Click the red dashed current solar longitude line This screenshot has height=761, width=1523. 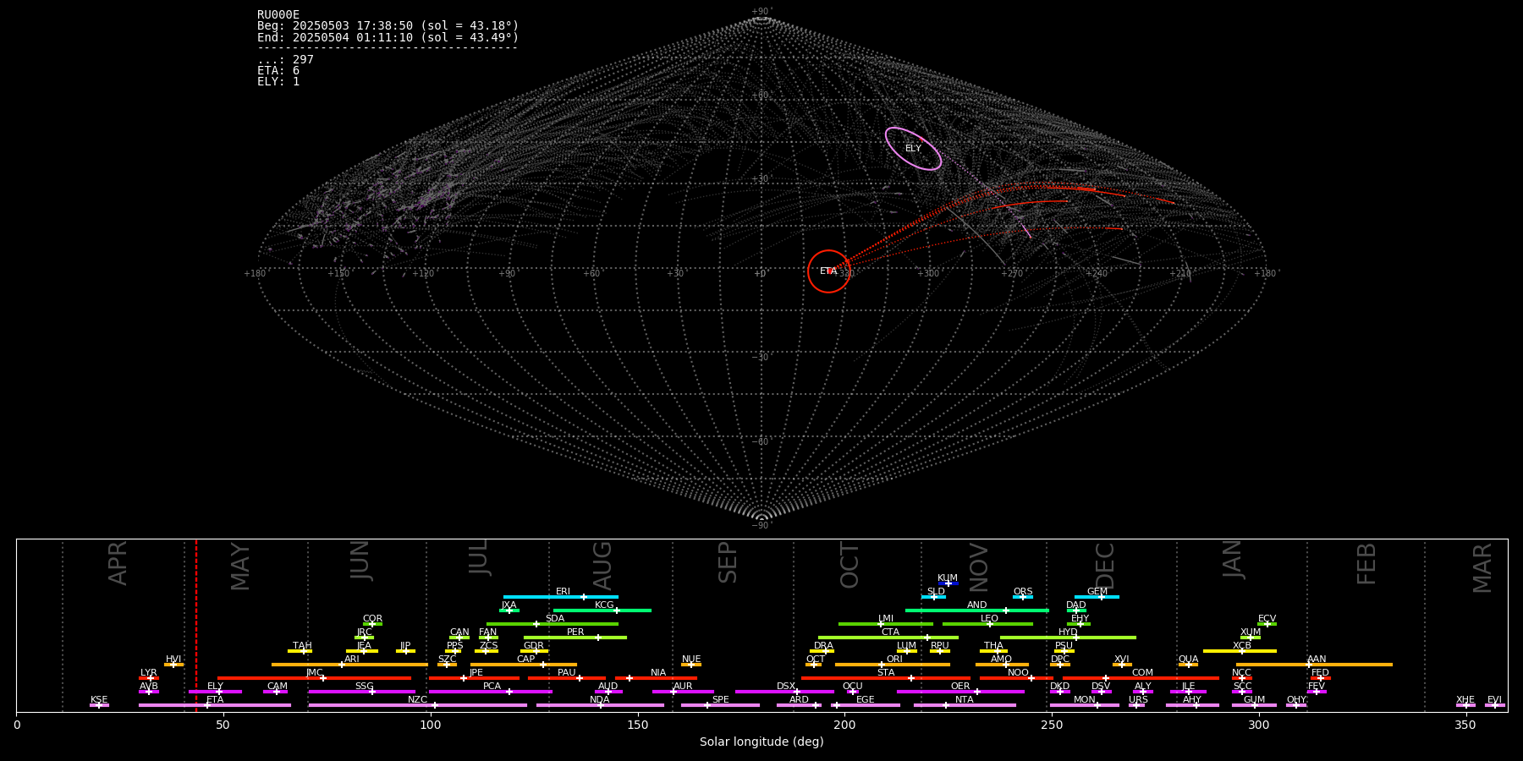196,626
